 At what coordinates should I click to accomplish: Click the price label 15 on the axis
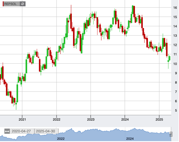[175, 17]
